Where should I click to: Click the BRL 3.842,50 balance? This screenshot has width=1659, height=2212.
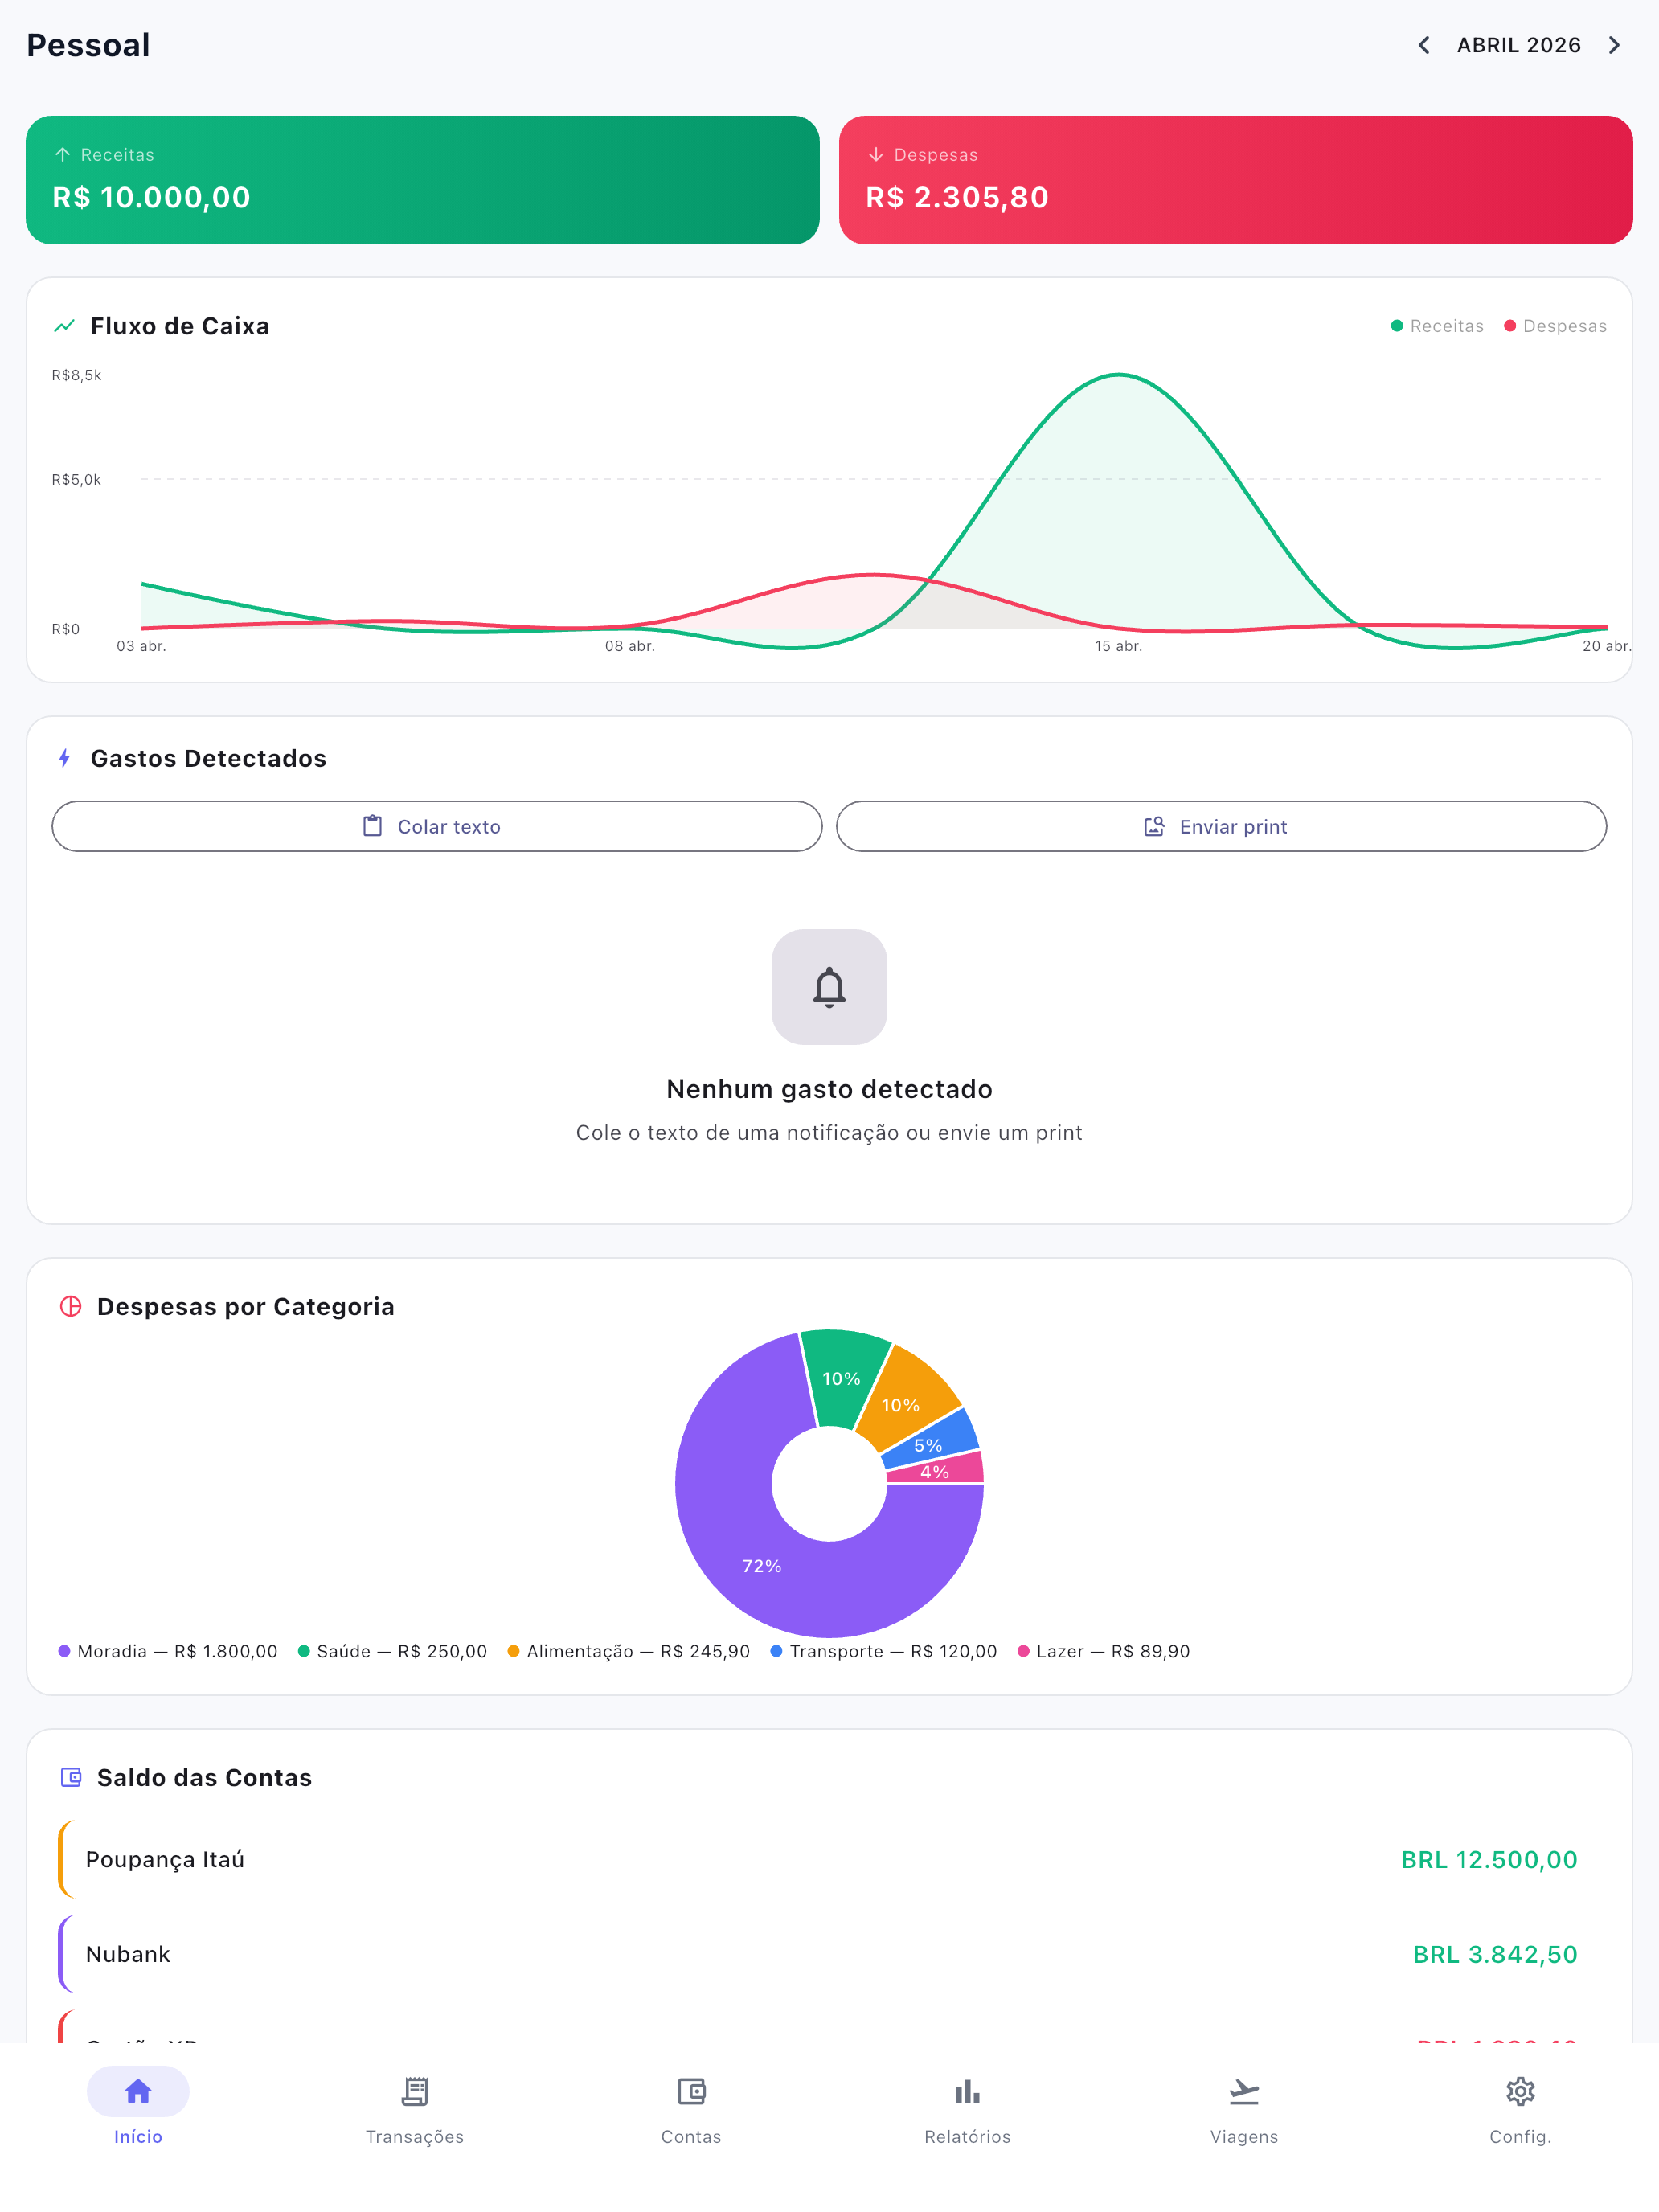coord(1495,1954)
